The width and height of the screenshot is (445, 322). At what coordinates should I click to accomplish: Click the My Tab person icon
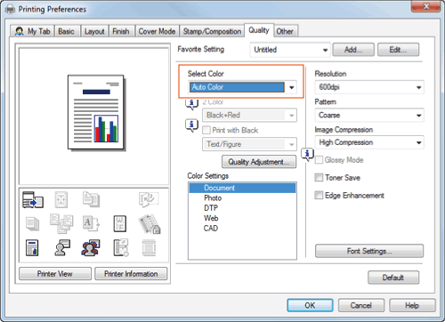click(x=20, y=31)
